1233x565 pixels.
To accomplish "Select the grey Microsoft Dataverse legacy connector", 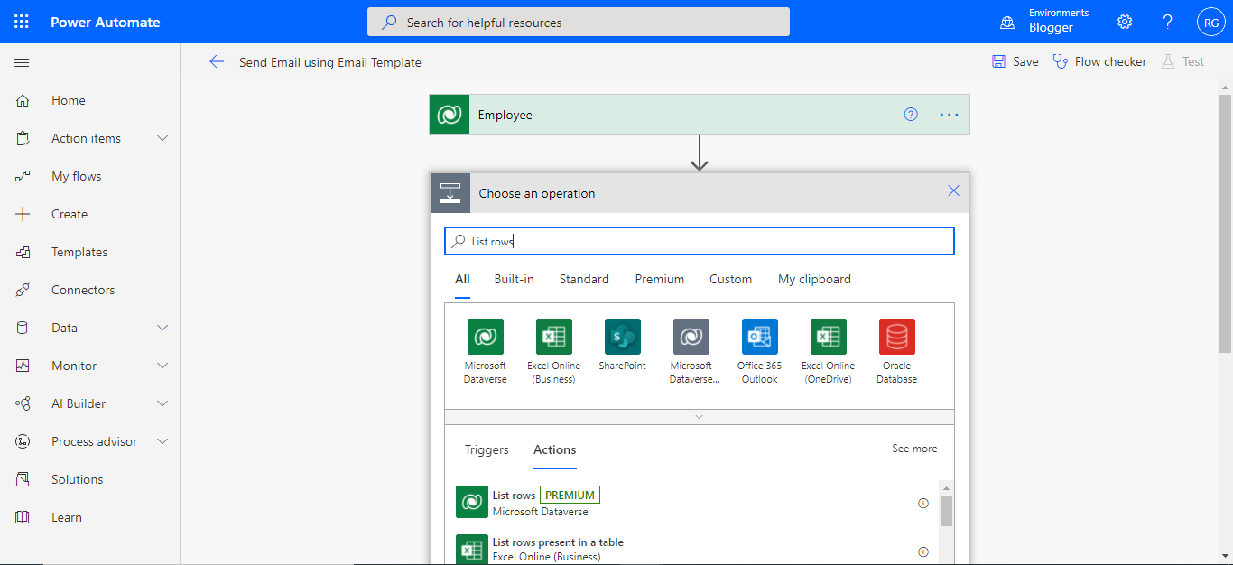I will click(x=691, y=351).
